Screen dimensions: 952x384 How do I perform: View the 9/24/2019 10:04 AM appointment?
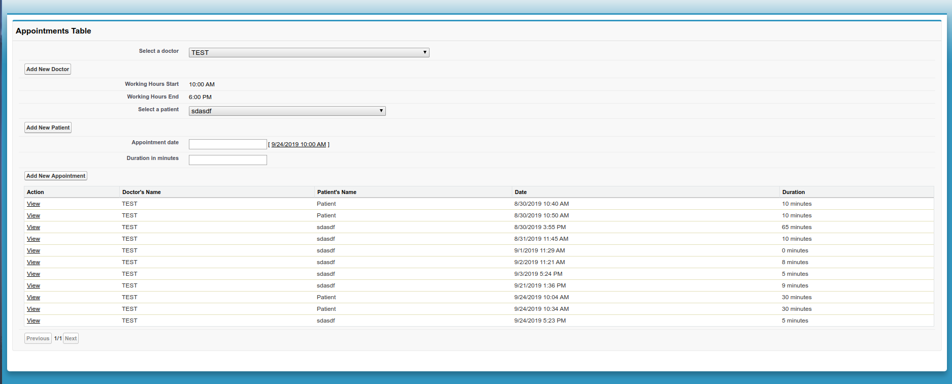pyautogui.click(x=34, y=297)
